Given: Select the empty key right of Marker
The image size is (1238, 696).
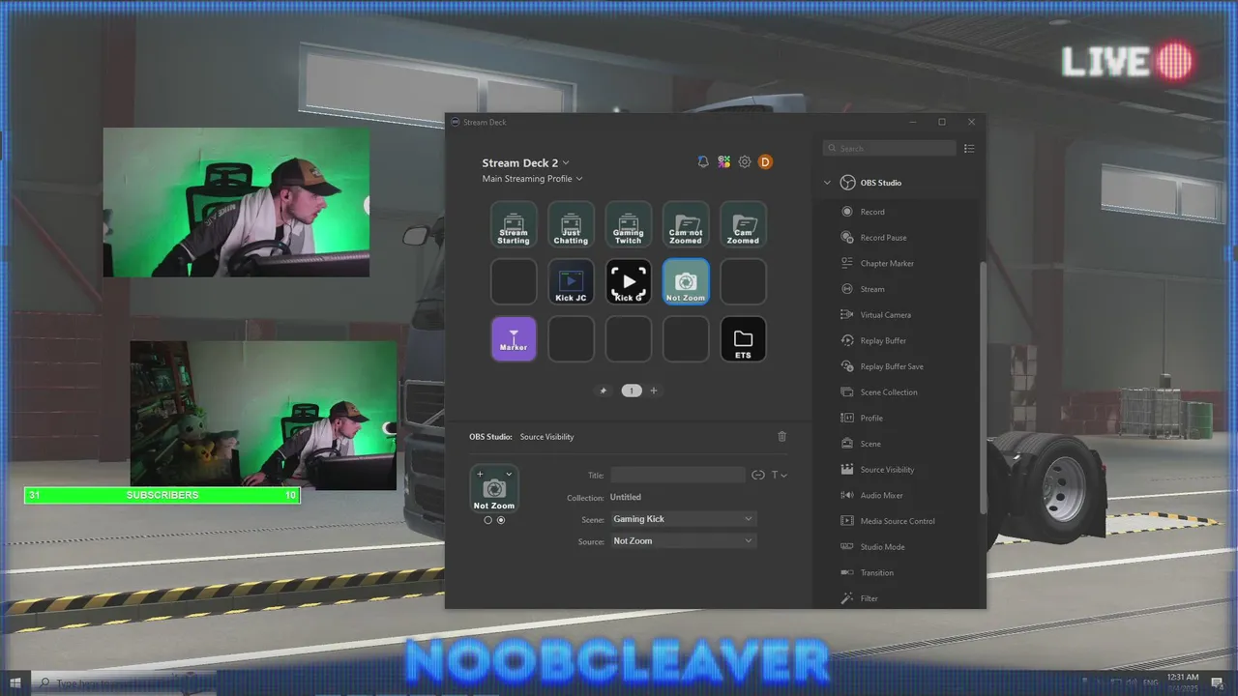Looking at the screenshot, I should (x=571, y=339).
